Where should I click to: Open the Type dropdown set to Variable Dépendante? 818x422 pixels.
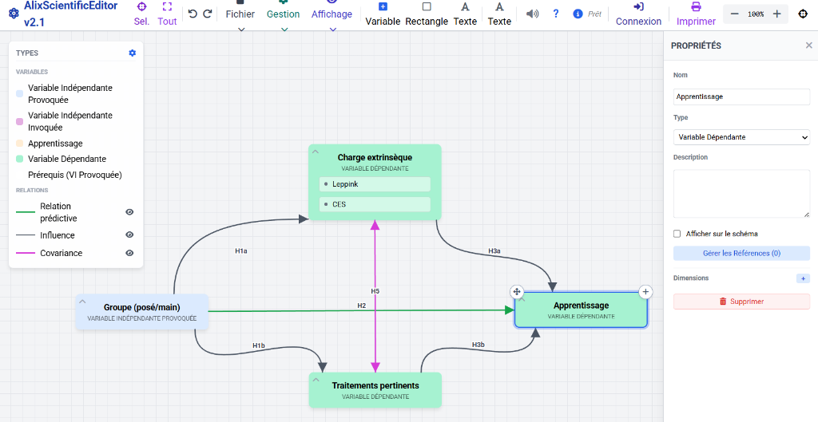point(741,137)
